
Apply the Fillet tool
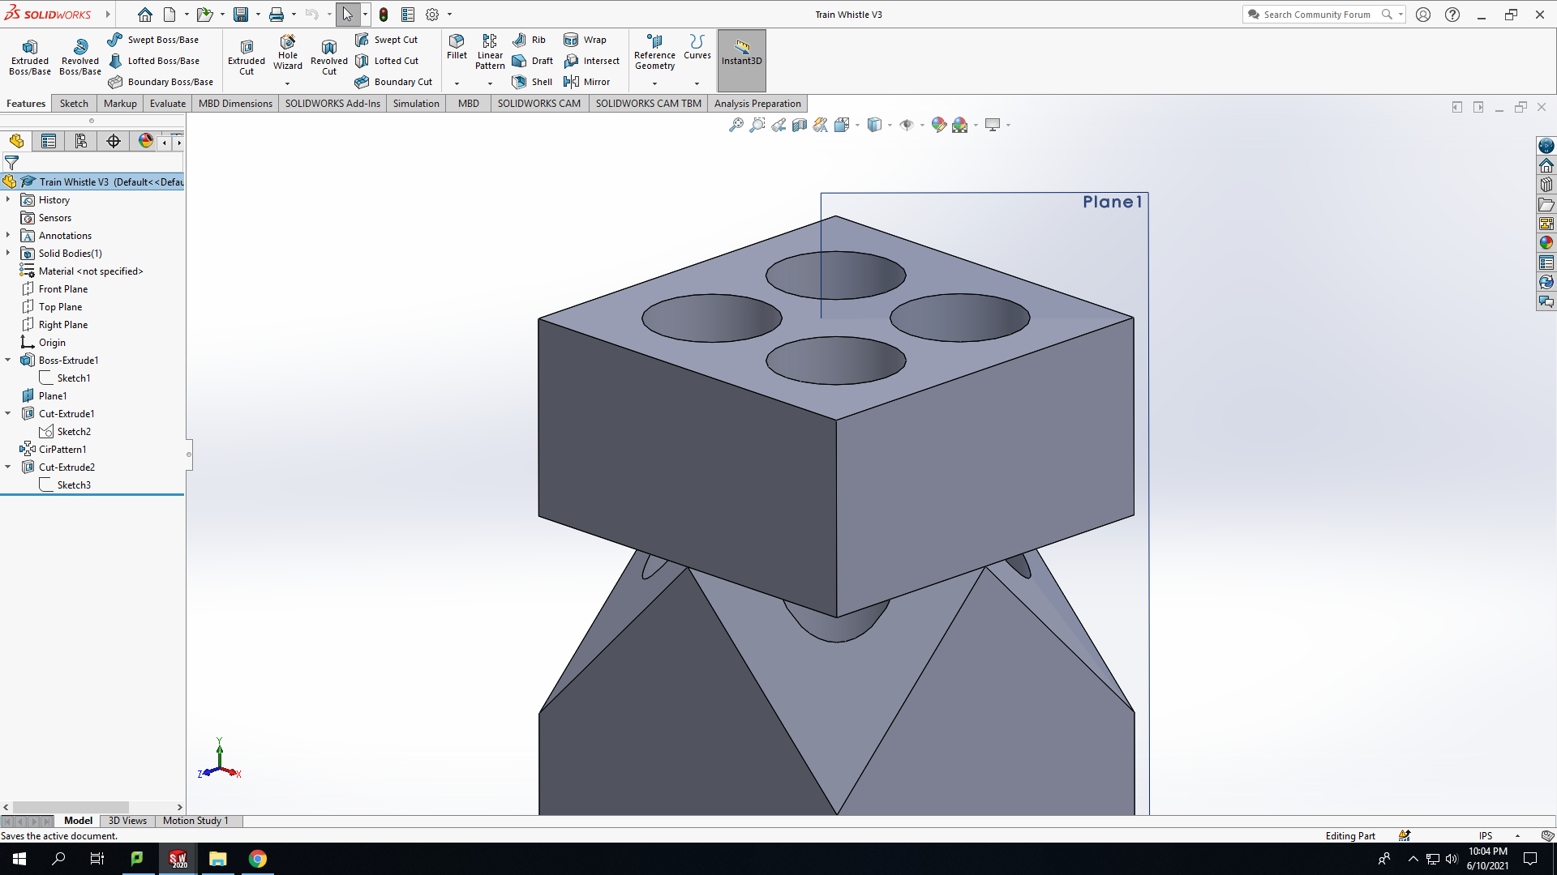click(457, 47)
